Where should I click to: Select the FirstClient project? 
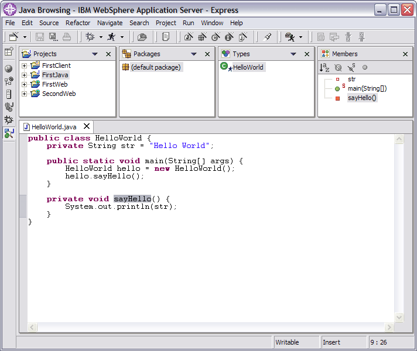tap(56, 66)
